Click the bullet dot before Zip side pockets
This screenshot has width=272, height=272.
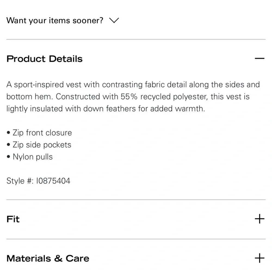point(8,145)
